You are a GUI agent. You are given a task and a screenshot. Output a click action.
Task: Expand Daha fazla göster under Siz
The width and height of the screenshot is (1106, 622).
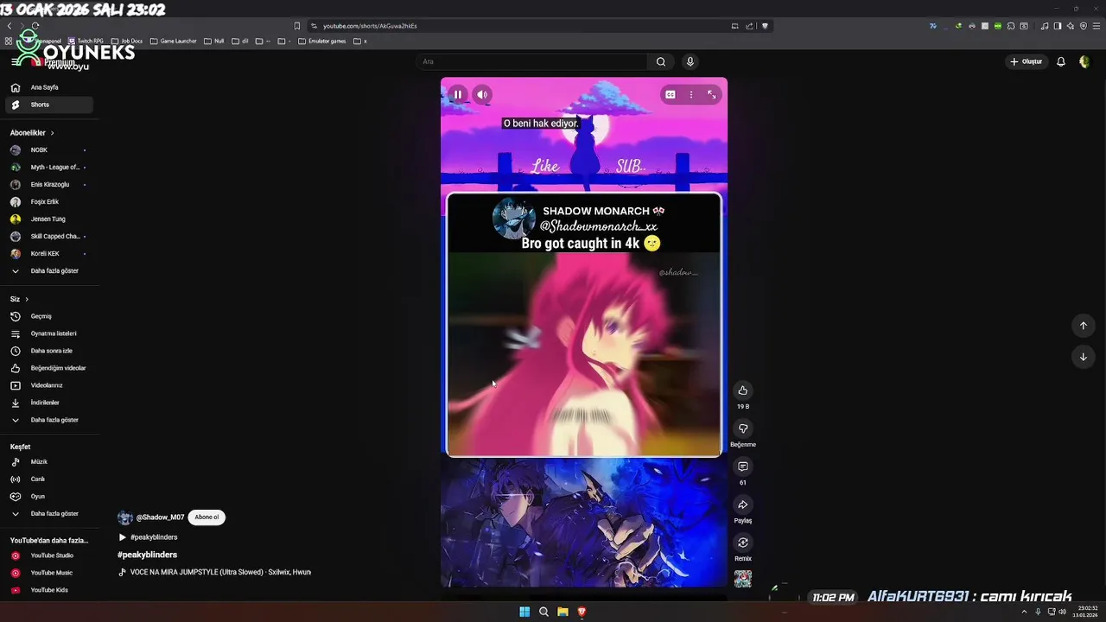49,420
